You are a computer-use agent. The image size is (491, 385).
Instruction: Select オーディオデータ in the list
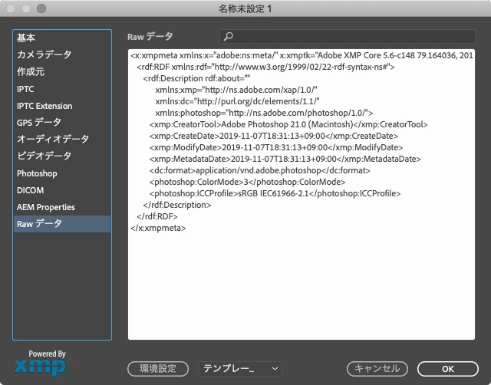[x=61, y=140]
